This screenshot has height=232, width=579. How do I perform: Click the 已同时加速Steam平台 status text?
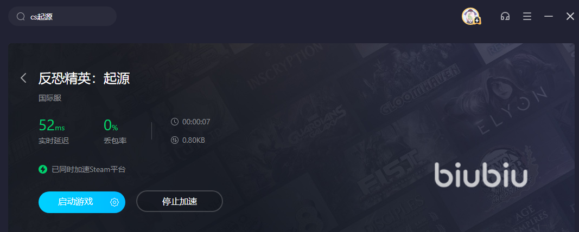(x=89, y=169)
